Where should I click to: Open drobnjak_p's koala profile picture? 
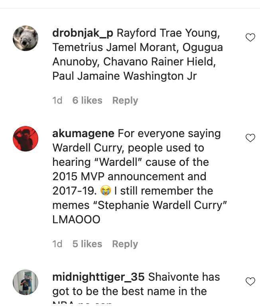[26, 38]
